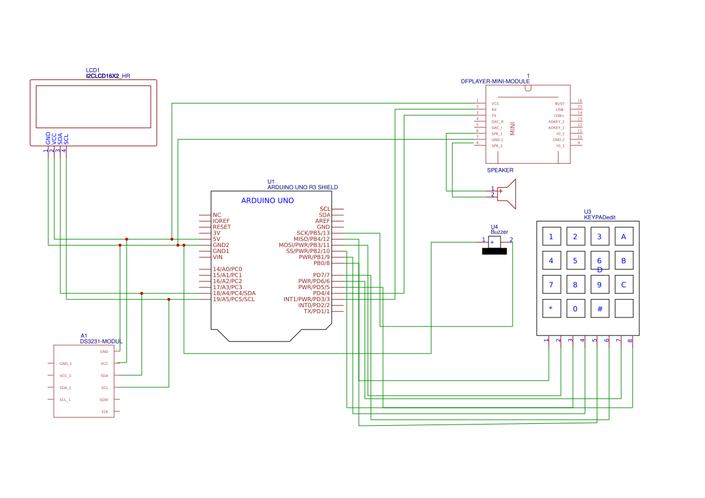Viewport: 705px width, 498px height.
Task: Select the 'PWR/PD6/6' pin label
Action: (x=314, y=281)
